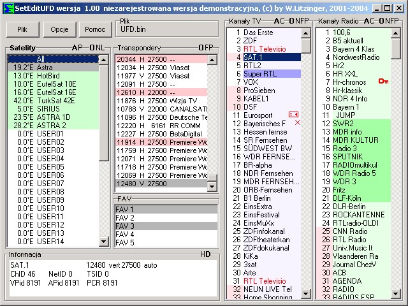Open the Plik menu
The width and height of the screenshot is (408, 306).
pyautogui.click(x=23, y=29)
